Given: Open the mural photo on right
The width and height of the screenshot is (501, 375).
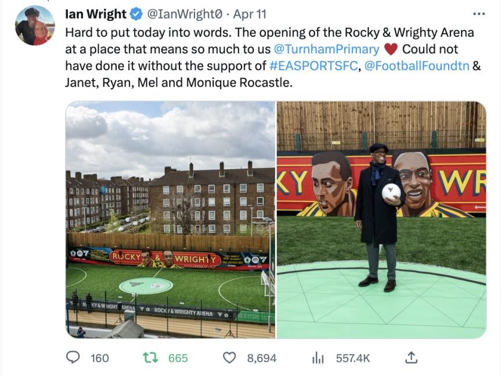Looking at the screenshot, I should [381, 219].
